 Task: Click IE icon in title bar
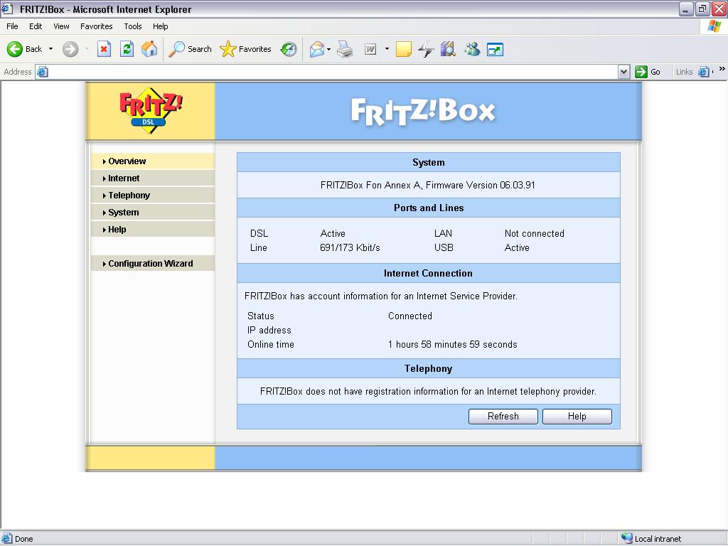tap(7, 9)
